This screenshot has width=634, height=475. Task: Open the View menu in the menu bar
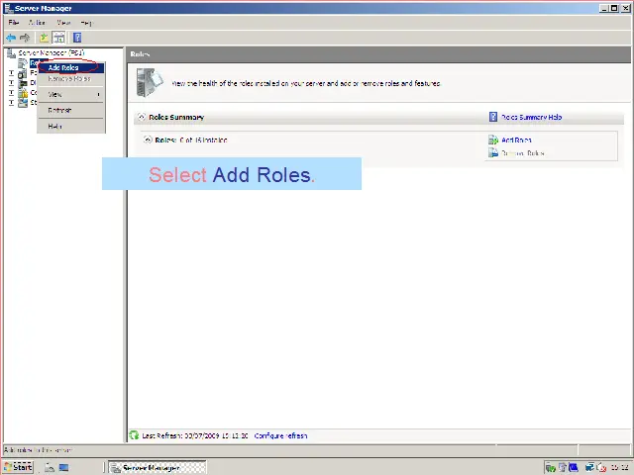[63, 23]
